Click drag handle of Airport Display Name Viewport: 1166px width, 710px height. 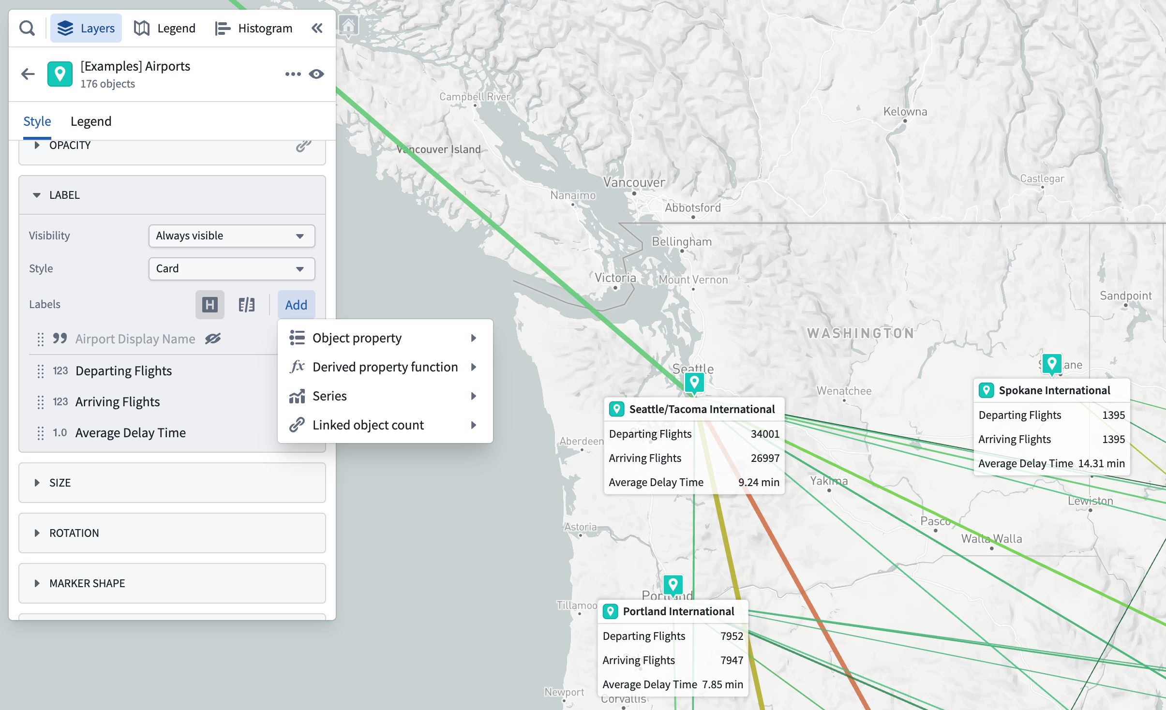pyautogui.click(x=41, y=339)
